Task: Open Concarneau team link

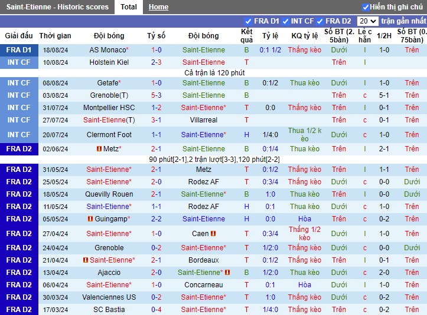Action: tap(203, 285)
